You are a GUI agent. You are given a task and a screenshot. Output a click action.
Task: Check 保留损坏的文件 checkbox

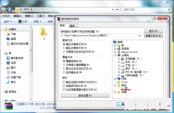tap(64, 86)
